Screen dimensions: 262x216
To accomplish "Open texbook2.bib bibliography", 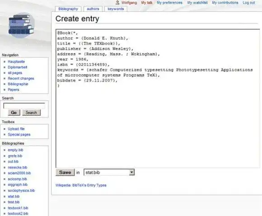I will [x=18, y=214].
